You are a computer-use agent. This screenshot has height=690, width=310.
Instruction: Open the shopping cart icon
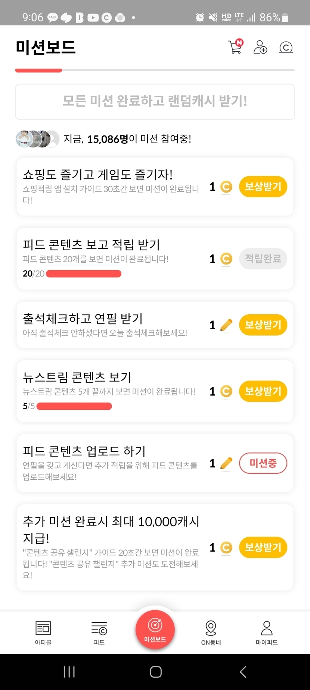pos(235,47)
